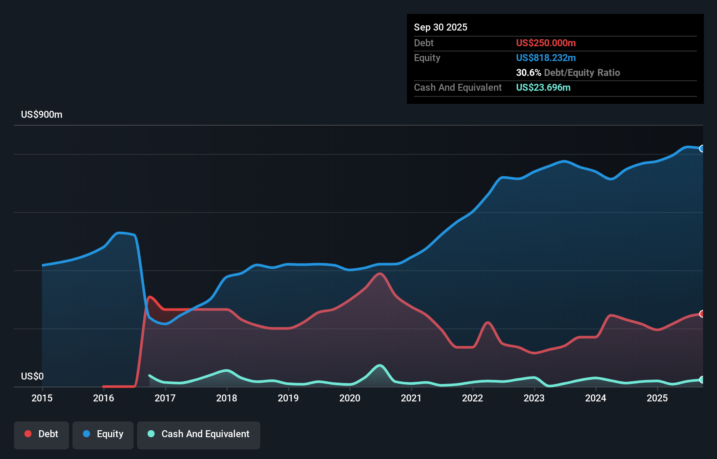The width and height of the screenshot is (717, 459).
Task: Select the Debt legend label text
Action: [48, 434]
